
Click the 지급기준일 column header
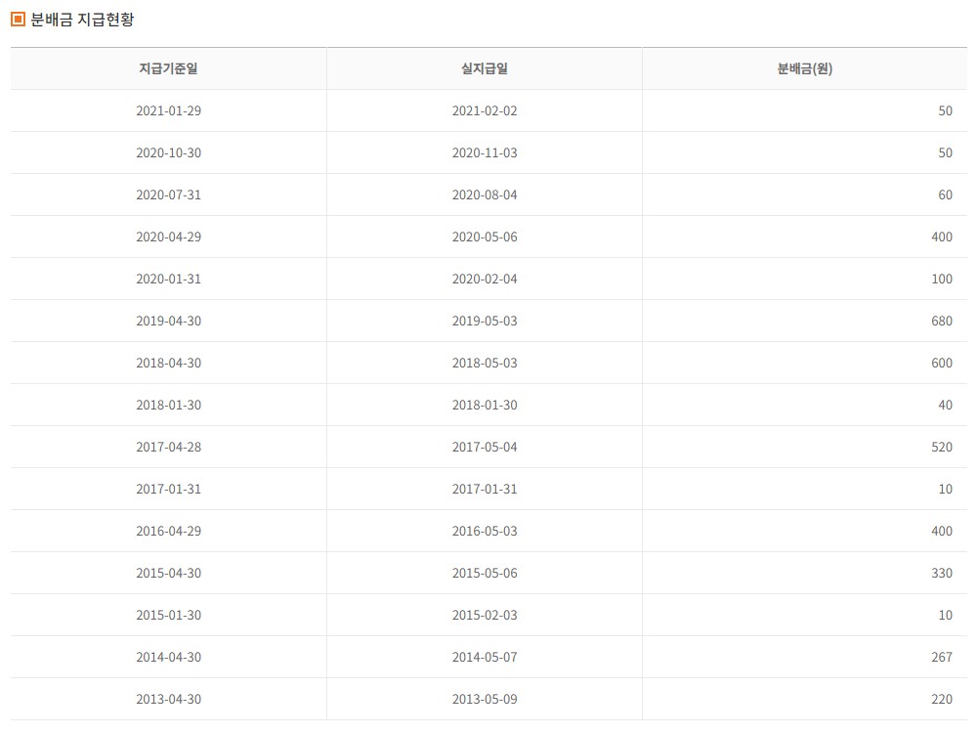tap(167, 68)
